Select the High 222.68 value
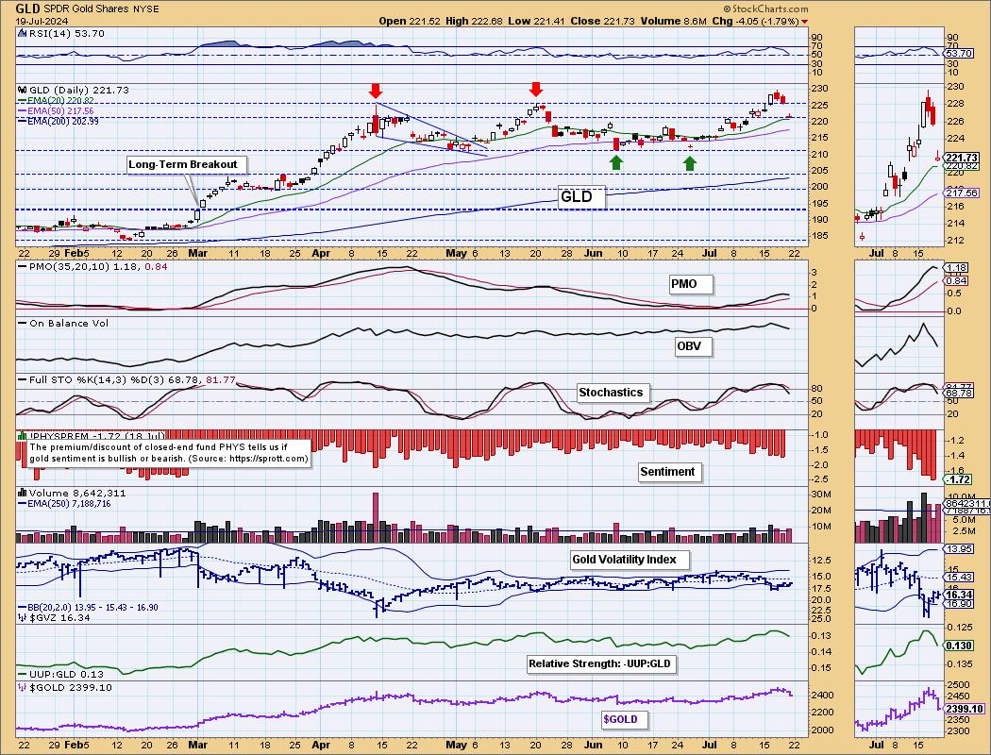 click(x=474, y=21)
